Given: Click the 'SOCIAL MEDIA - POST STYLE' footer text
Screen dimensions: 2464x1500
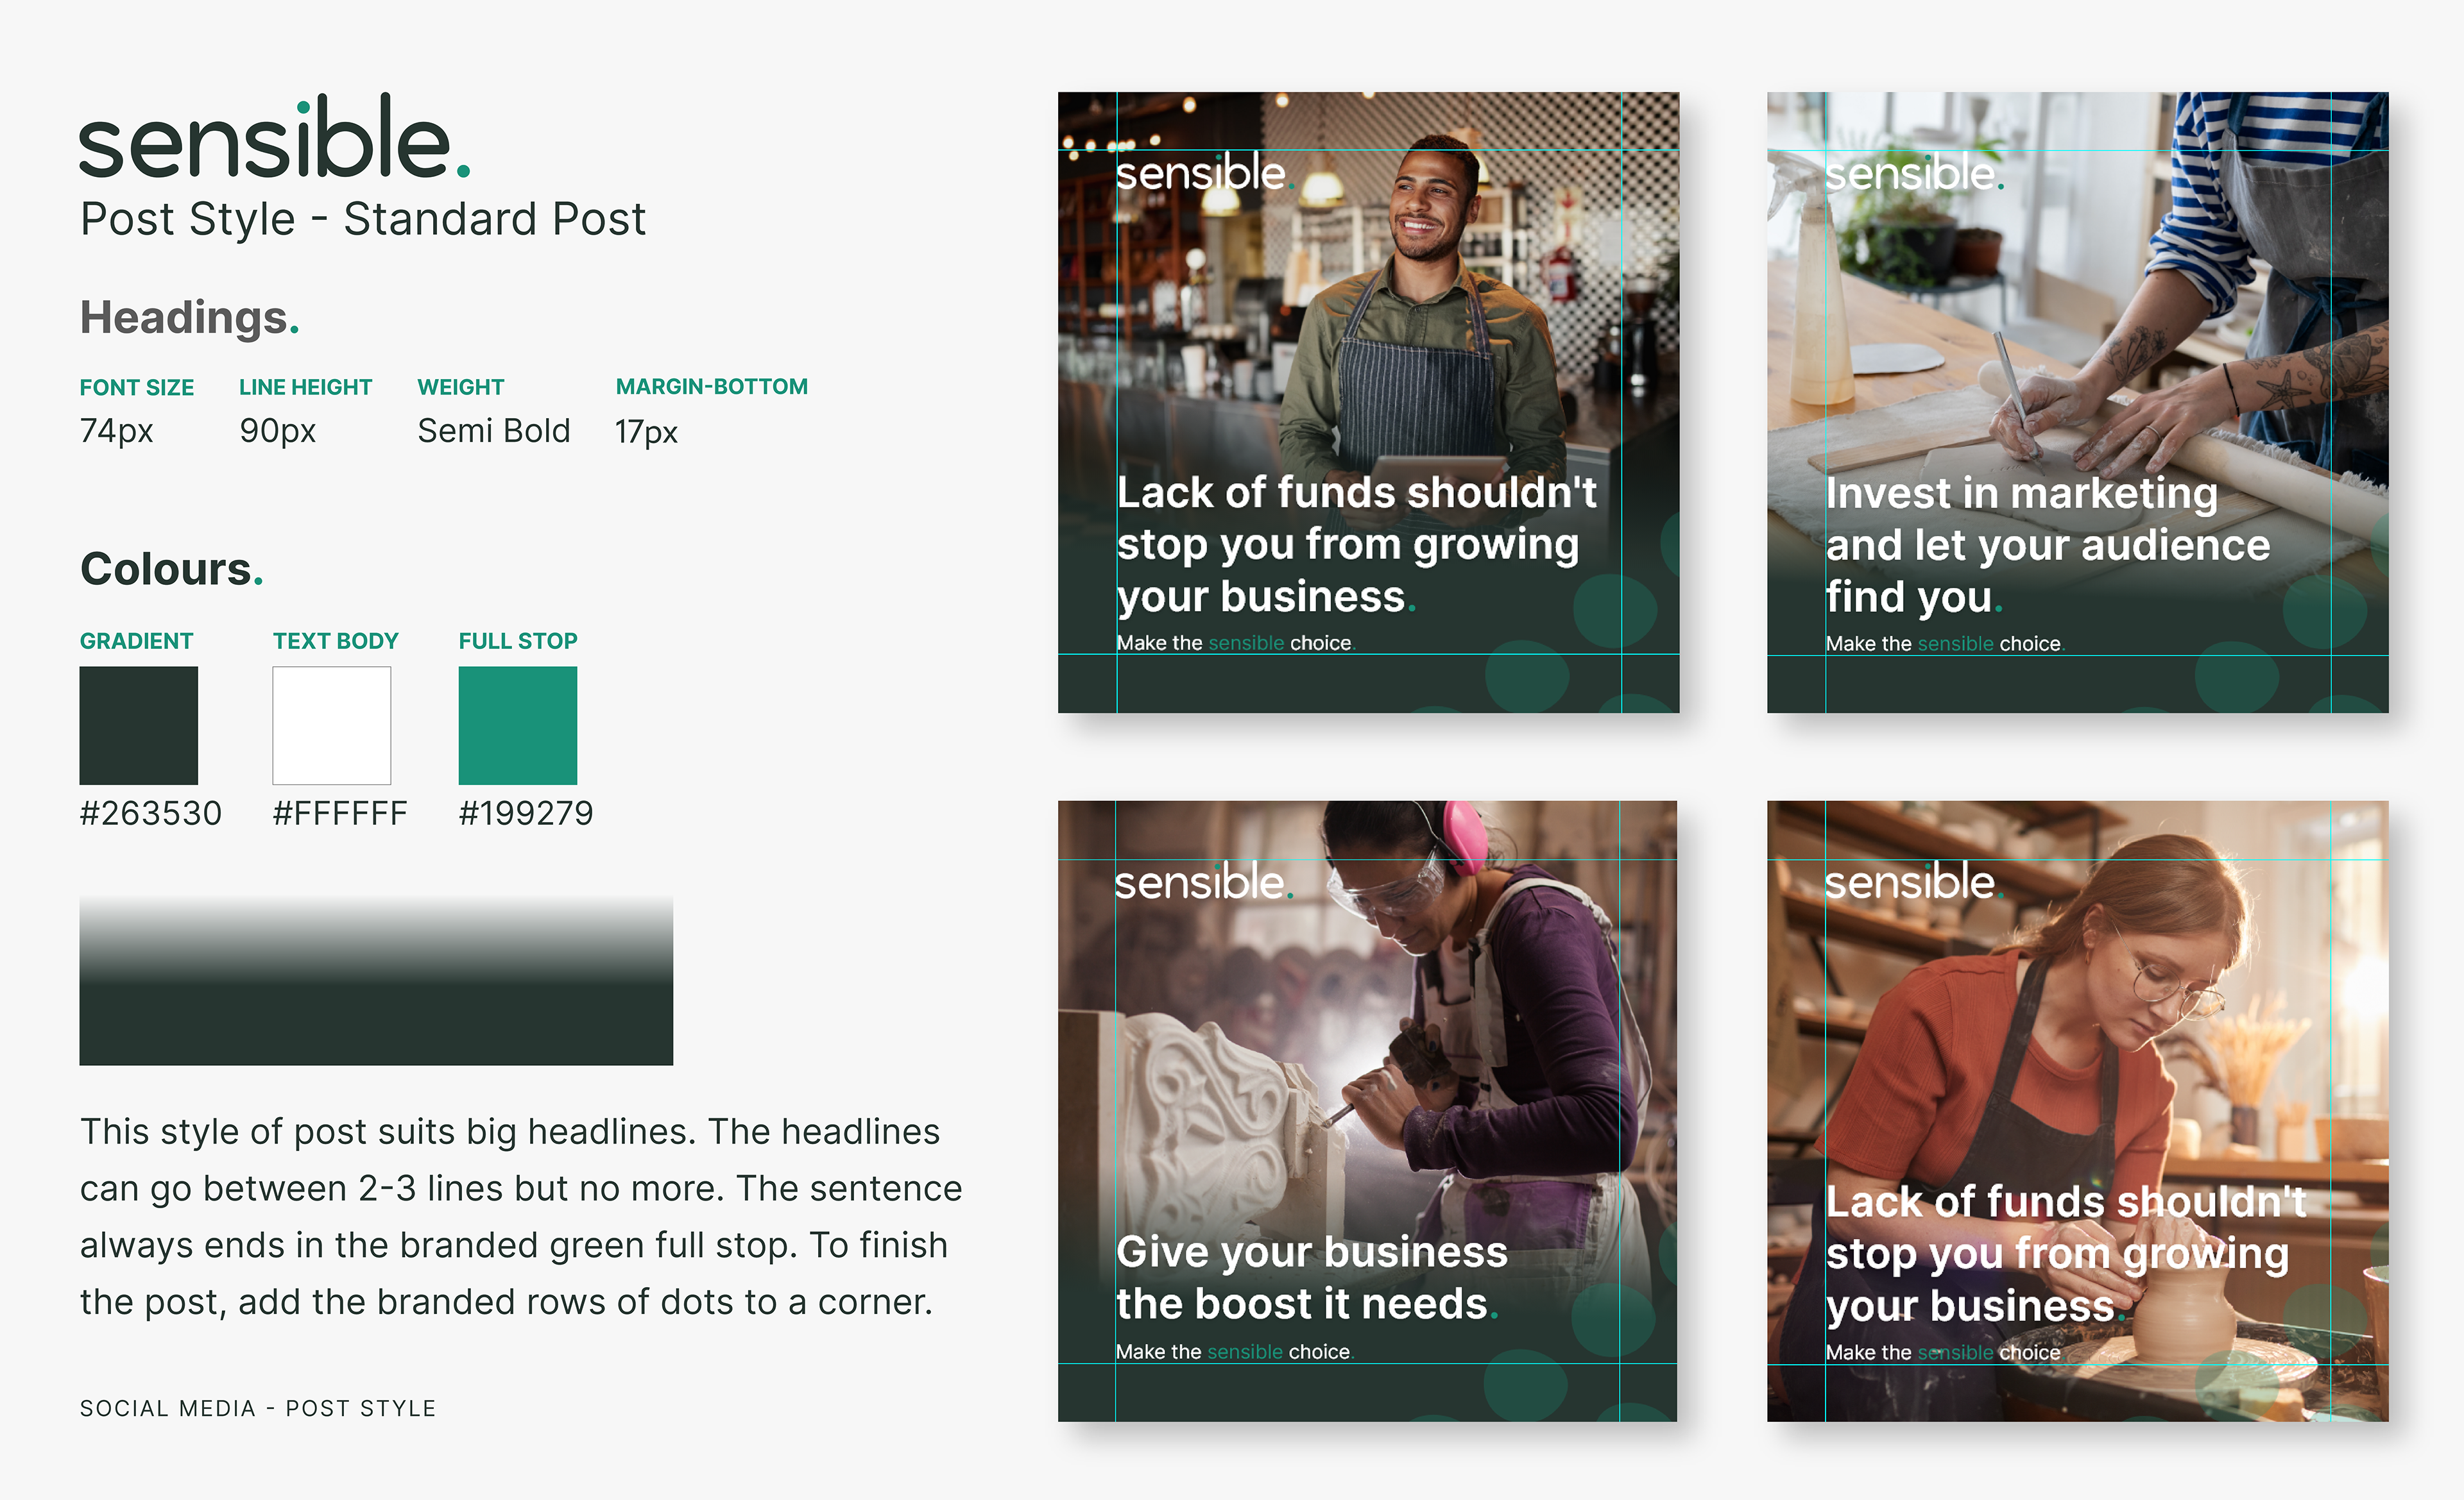Looking at the screenshot, I should click(258, 1408).
